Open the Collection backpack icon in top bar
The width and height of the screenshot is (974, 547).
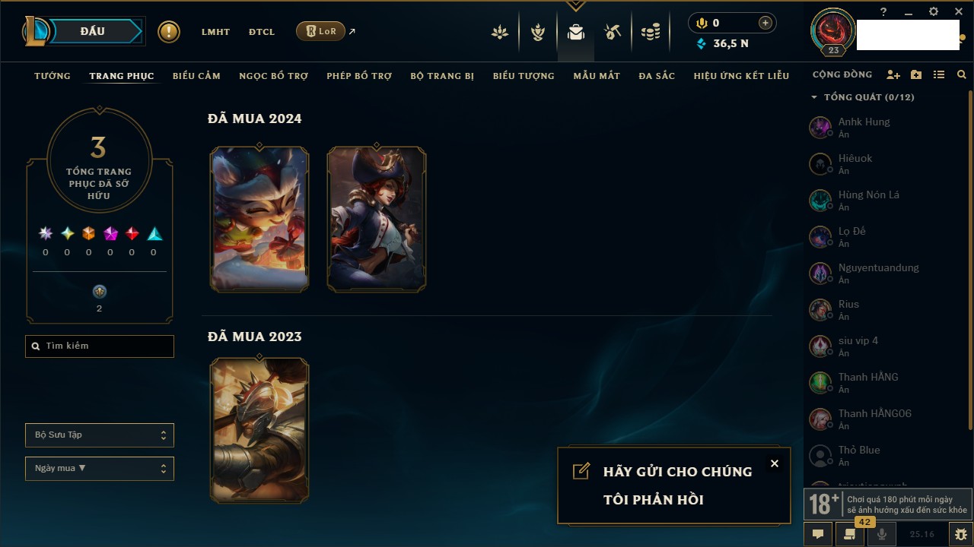tap(575, 32)
